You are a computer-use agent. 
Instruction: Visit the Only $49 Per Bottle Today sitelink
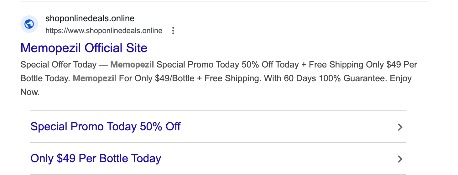(x=96, y=158)
